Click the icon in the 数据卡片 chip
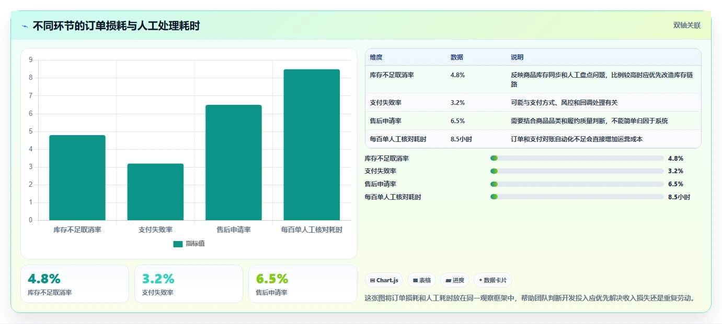This screenshot has height=324, width=722. (x=480, y=280)
